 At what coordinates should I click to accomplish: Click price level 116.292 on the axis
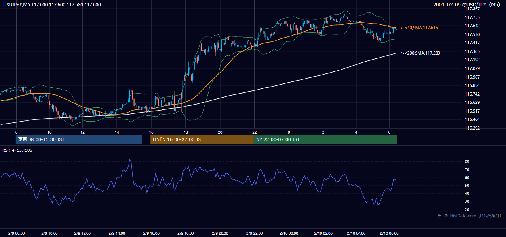(472, 128)
